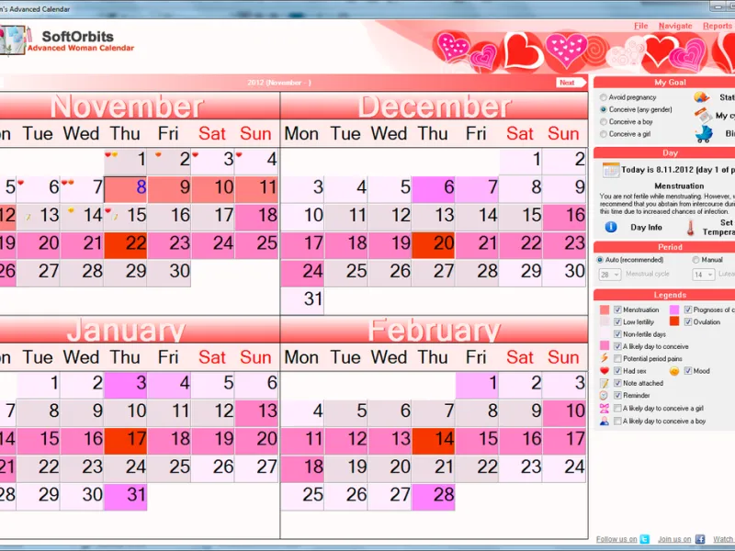This screenshot has width=735, height=551.
Task: Click the red heart Had sex legend icon
Action: pyautogui.click(x=605, y=371)
